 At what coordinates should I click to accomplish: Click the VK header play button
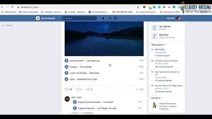115,18
